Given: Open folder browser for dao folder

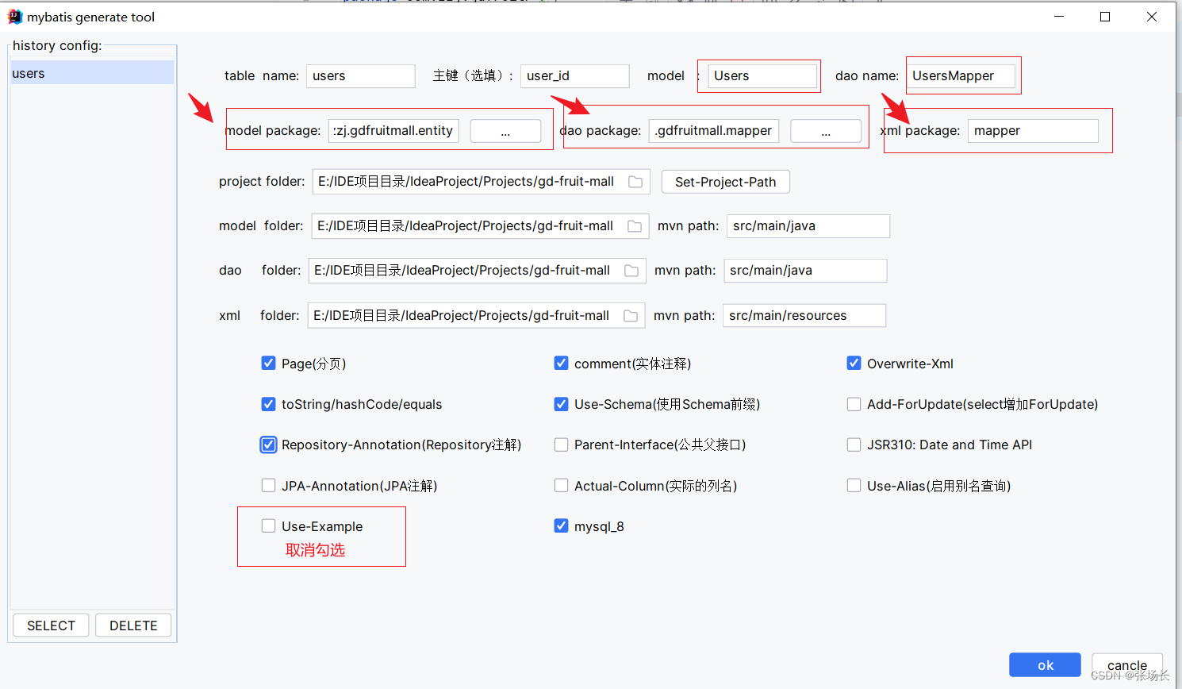Looking at the screenshot, I should (x=631, y=271).
